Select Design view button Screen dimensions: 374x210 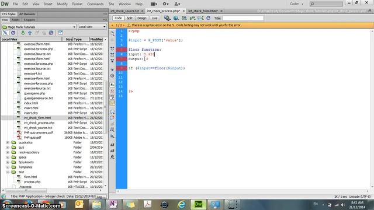coord(141,18)
